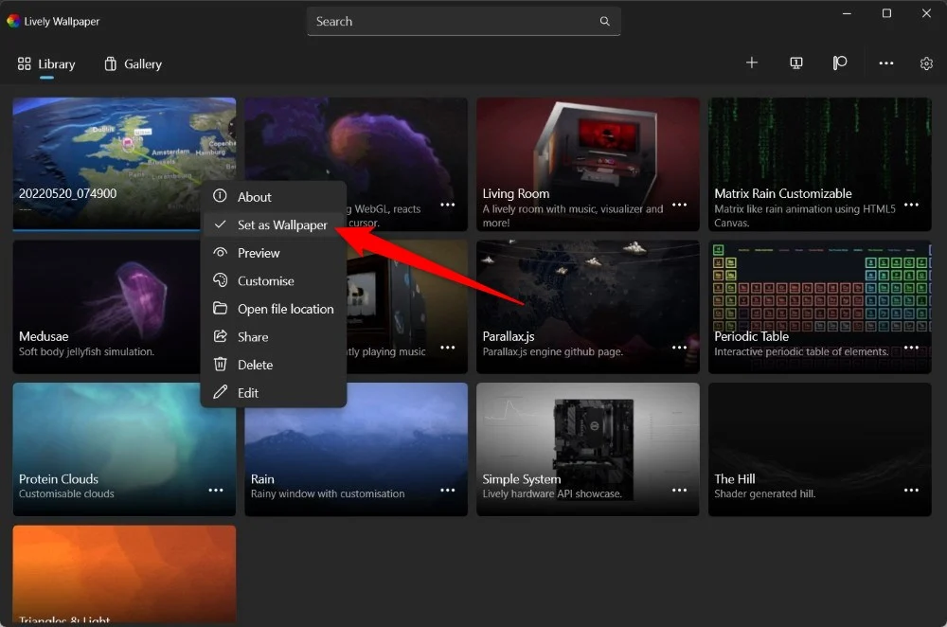Click the add wallpaper plus icon
Screen dimensions: 947x627
752,63
